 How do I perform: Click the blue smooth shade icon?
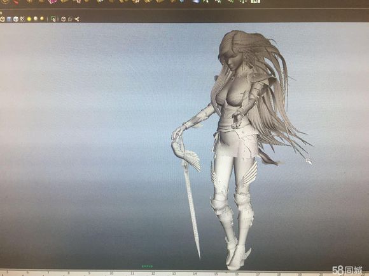9,19
